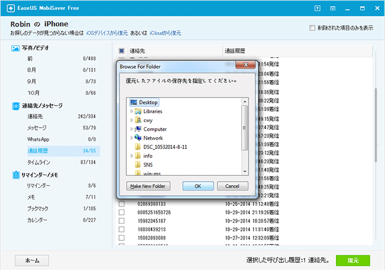Close the Browse For Folder dialog
The height and width of the screenshot is (270, 385).
tap(246, 65)
